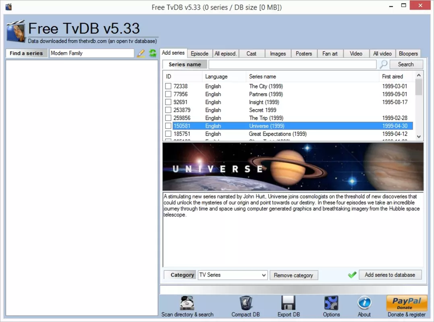434x322 pixels.
Task: Check the box for Universe (1999)
Action: (168, 126)
